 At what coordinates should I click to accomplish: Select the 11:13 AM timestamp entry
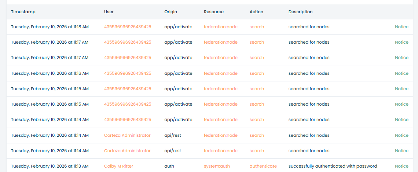pyautogui.click(x=49, y=166)
